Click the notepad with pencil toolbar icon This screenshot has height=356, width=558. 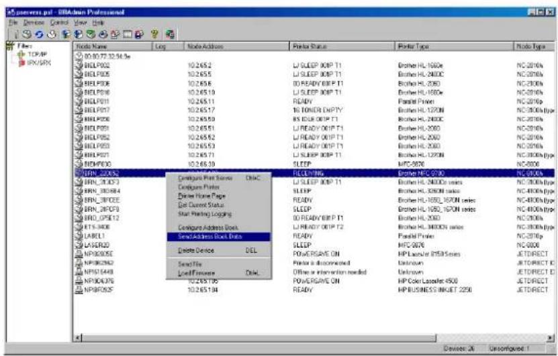[115, 34]
